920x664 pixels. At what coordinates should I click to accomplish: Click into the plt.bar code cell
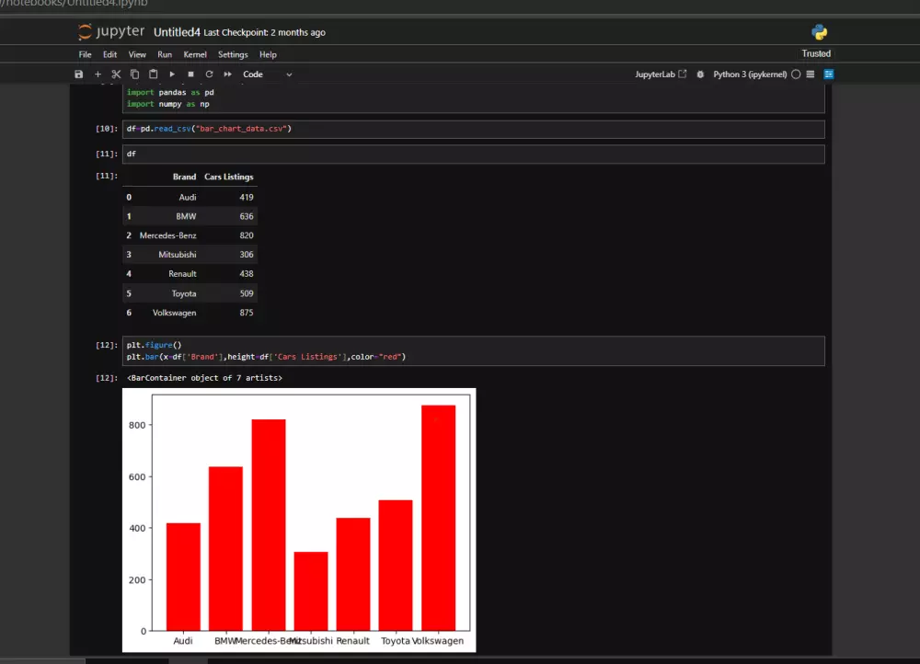pos(473,350)
